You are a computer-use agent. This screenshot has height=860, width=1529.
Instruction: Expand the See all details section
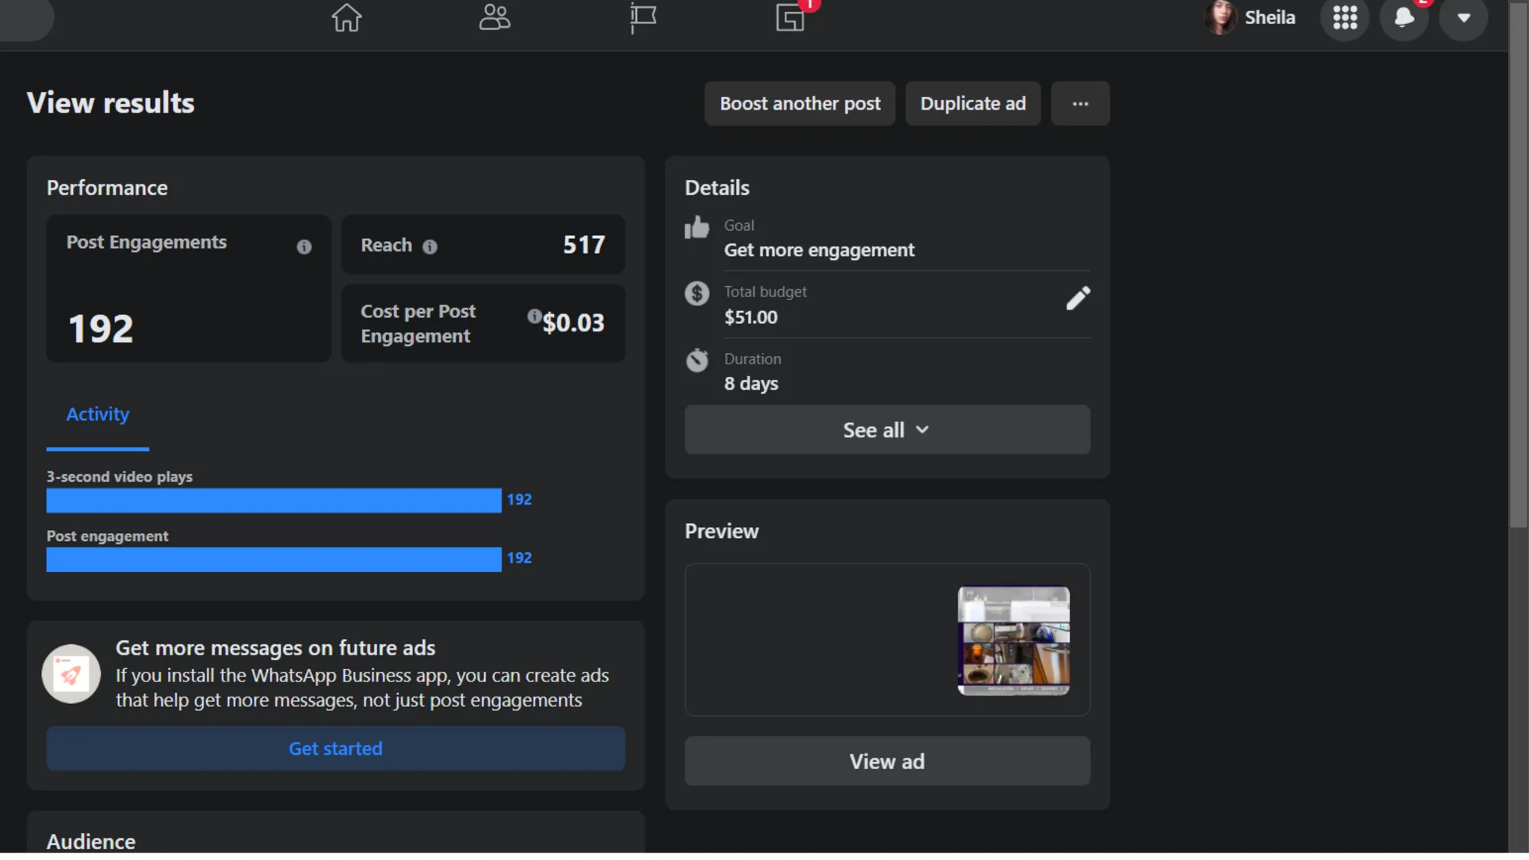pos(887,430)
